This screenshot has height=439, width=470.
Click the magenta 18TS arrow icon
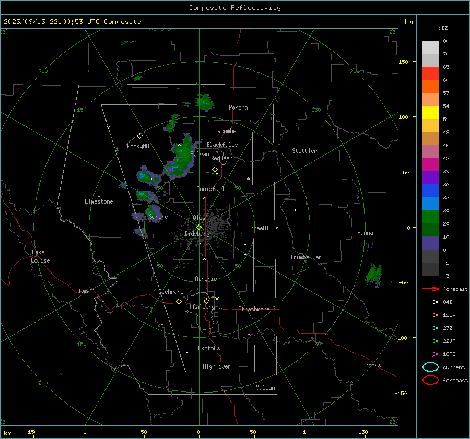pos(430,354)
